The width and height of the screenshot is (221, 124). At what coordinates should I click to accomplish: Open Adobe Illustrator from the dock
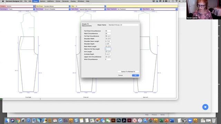[x=113, y=121]
